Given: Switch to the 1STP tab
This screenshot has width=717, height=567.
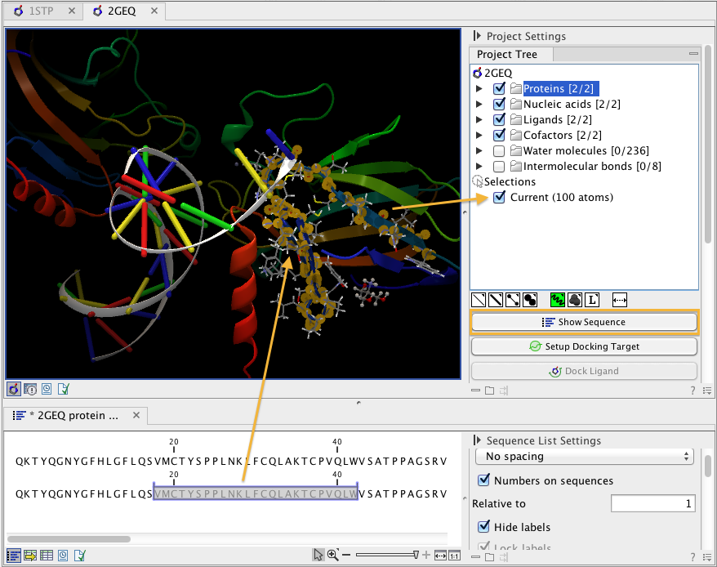Looking at the screenshot, I should 41,11.
